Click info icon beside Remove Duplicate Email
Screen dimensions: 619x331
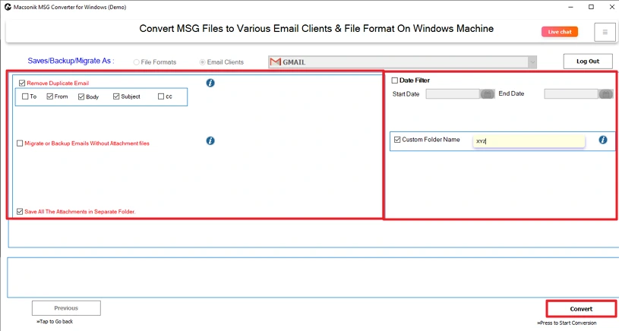210,83
